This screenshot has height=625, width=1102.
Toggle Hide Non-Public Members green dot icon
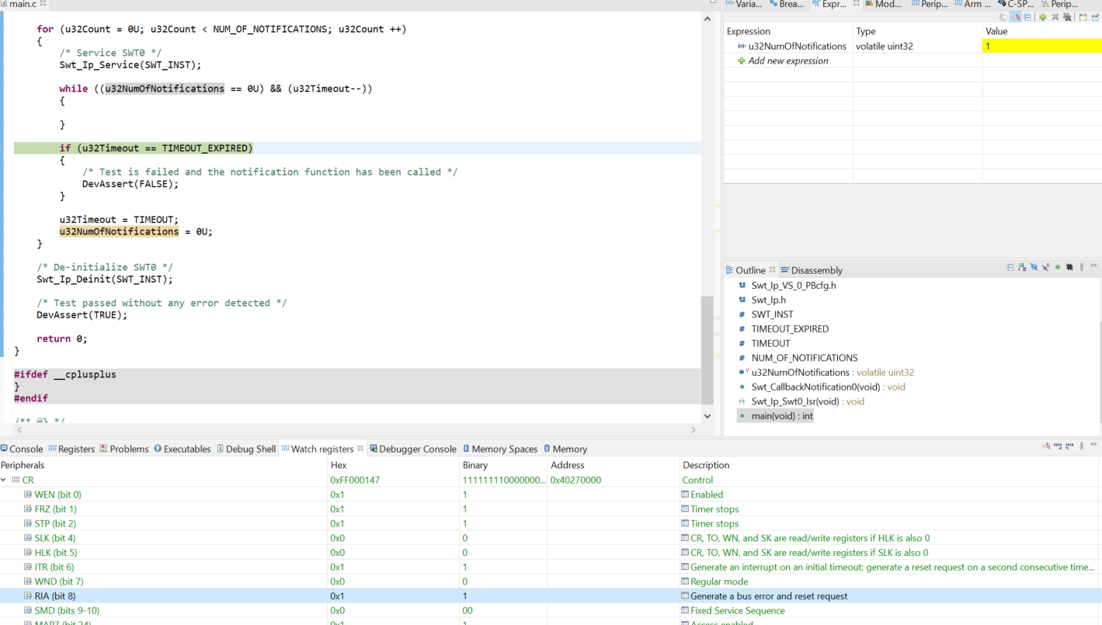point(1058,267)
